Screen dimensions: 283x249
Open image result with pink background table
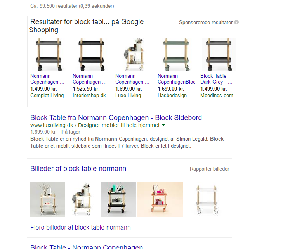[x=160, y=199]
